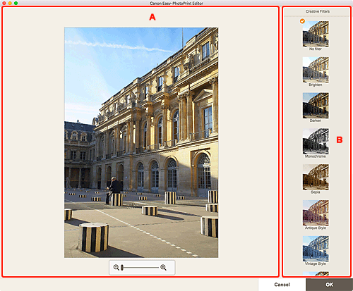
Task: Click the yellow minimize window button
Action: point(10,3)
